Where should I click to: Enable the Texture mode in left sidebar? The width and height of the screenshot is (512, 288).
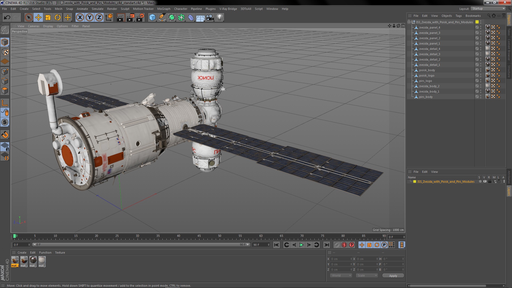tap(5, 52)
